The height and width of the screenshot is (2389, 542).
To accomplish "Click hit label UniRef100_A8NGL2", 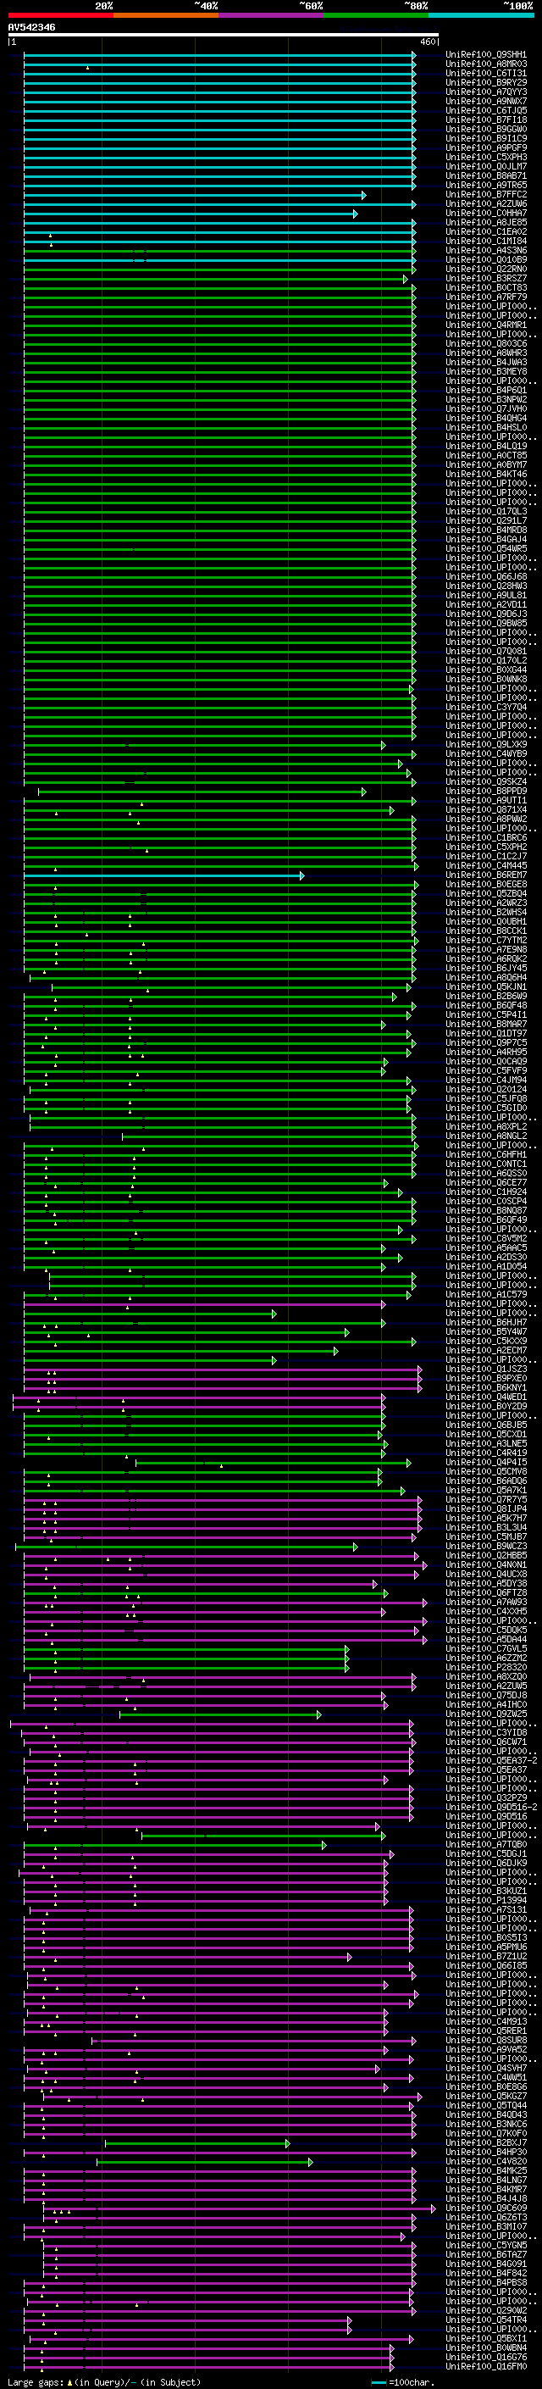I will pos(486,1136).
